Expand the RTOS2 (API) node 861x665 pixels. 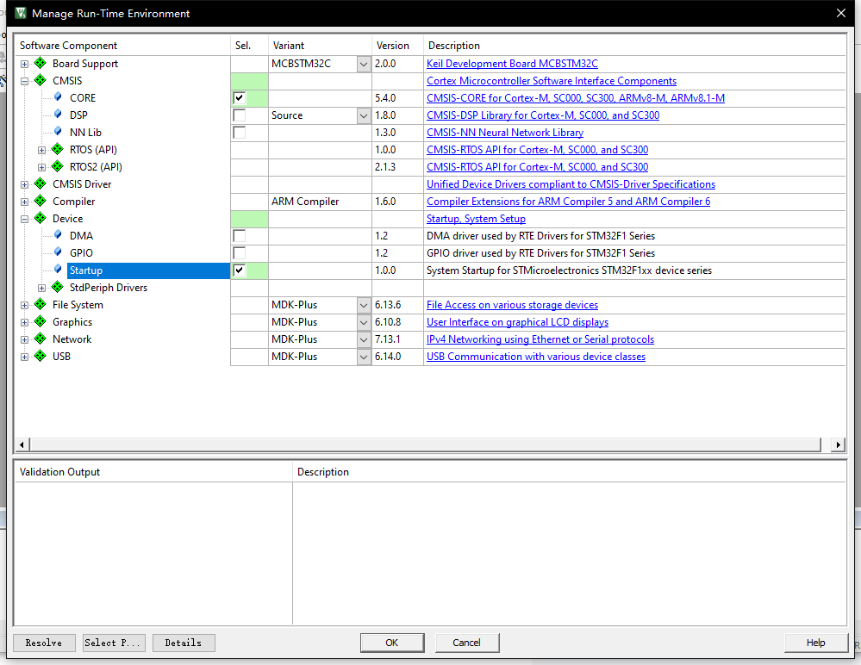click(41, 167)
